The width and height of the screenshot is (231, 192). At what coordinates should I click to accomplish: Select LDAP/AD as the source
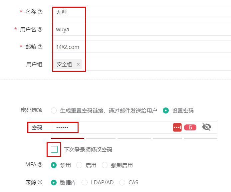click(x=85, y=182)
